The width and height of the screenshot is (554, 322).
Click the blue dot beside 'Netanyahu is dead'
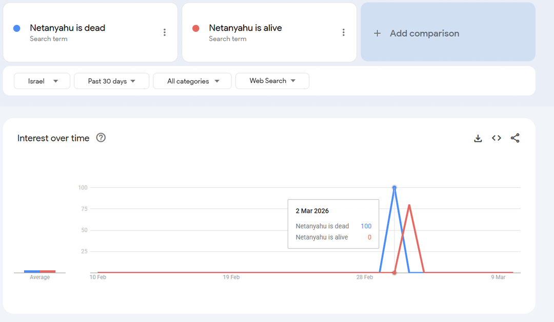coord(17,28)
